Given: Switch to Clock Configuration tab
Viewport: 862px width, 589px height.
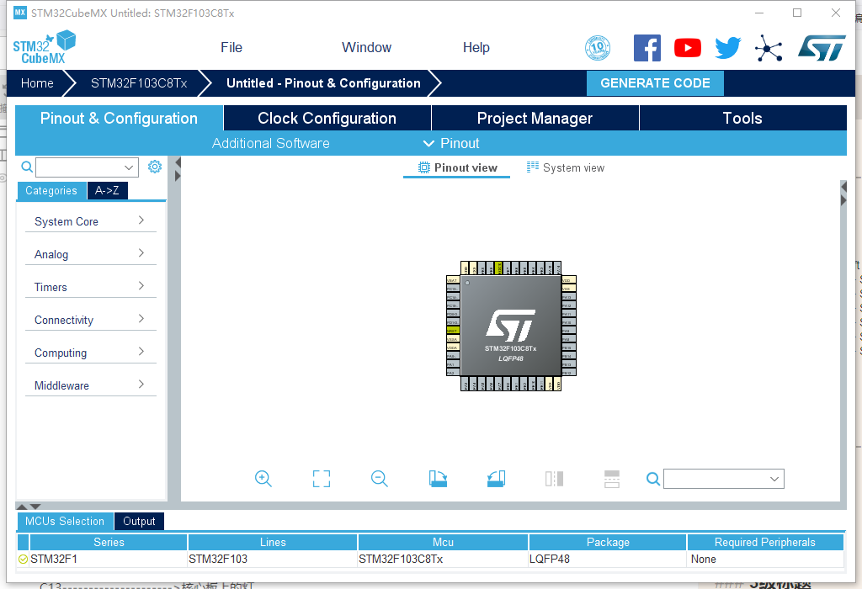Looking at the screenshot, I should (327, 118).
